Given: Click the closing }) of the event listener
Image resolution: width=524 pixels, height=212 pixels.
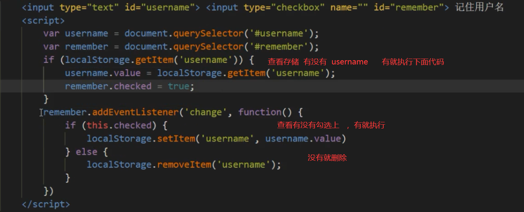Looking at the screenshot, I should (49, 191).
